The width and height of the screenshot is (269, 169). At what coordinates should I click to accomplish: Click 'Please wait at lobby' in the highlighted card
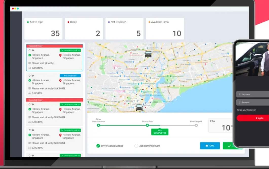[43, 63]
